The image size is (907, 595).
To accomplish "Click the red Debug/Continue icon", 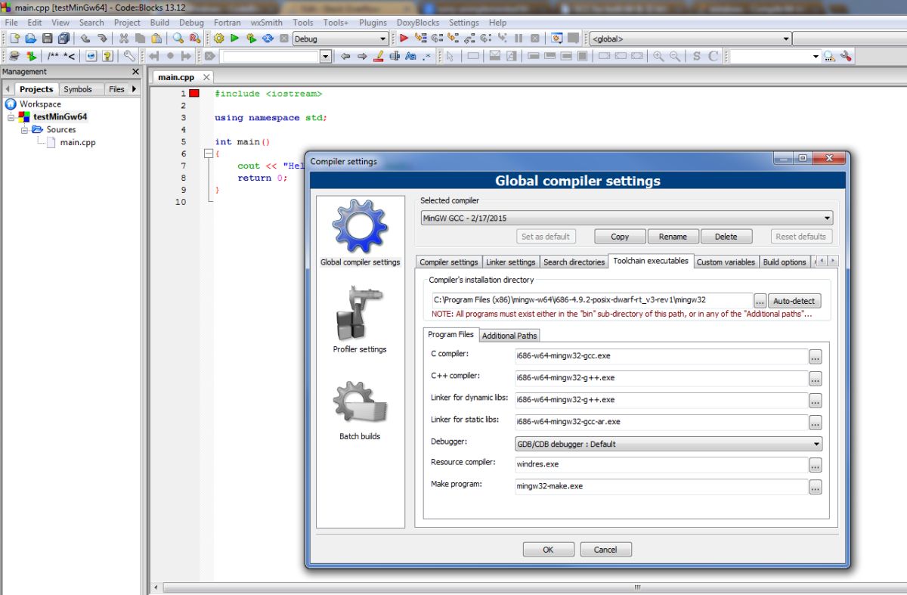I will pyautogui.click(x=404, y=39).
